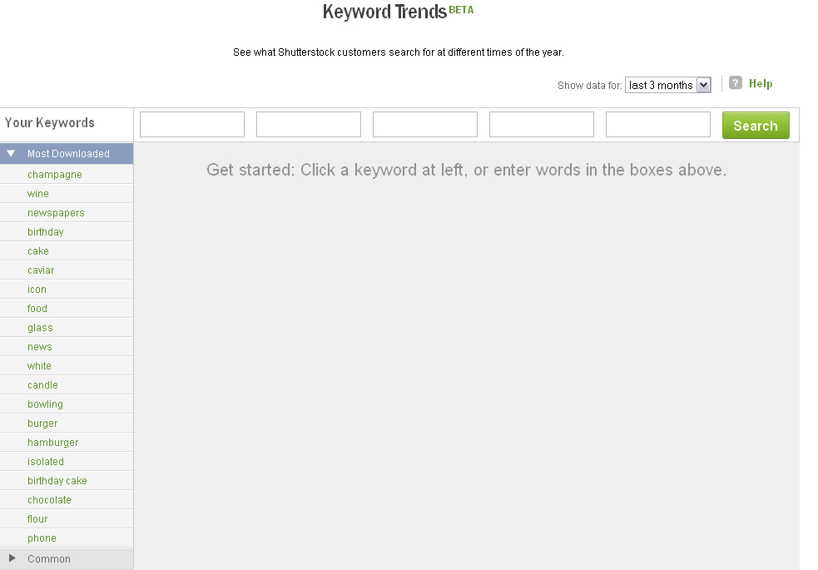The height and width of the screenshot is (570, 818).
Task: Select the 'glass' keyword
Action: point(40,328)
